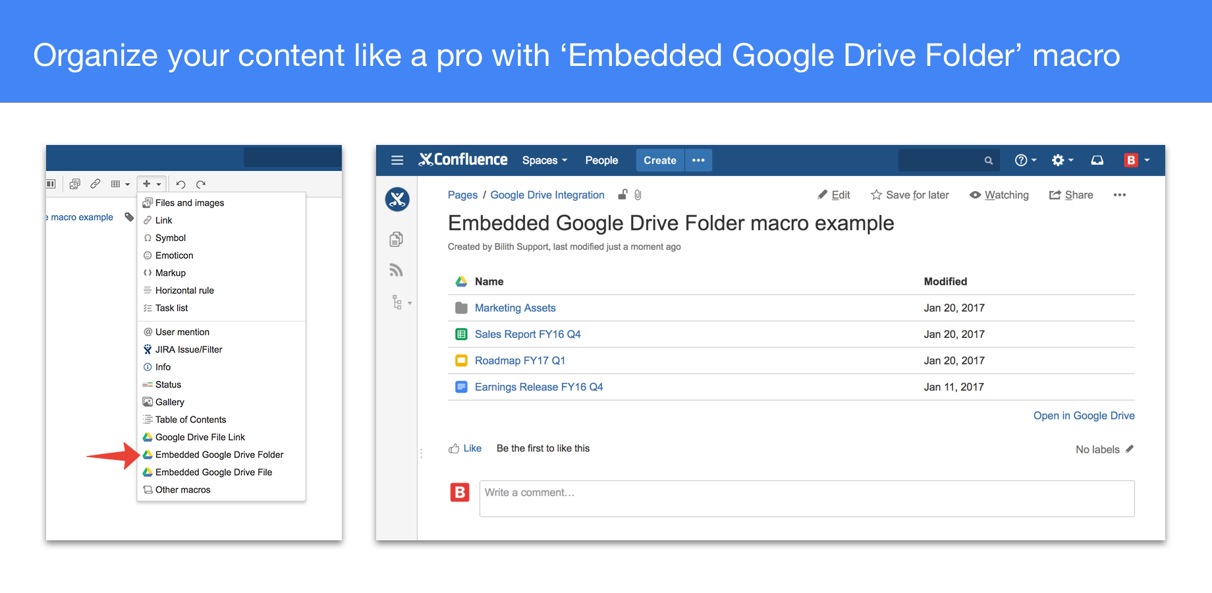This screenshot has width=1212, height=593.
Task: Click the redo icon in editor toolbar
Action: pyautogui.click(x=201, y=184)
